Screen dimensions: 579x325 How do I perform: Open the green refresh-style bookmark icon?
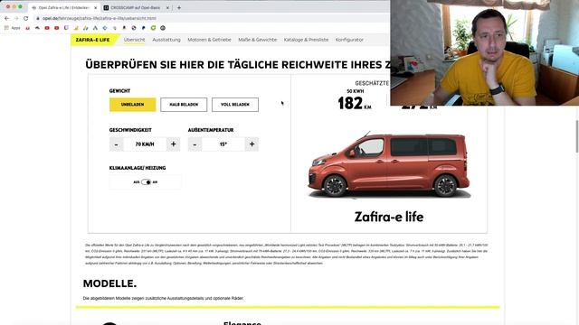coord(153,28)
